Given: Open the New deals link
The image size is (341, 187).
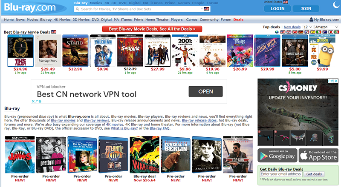Looking at the screenshot, I should click(x=292, y=27).
